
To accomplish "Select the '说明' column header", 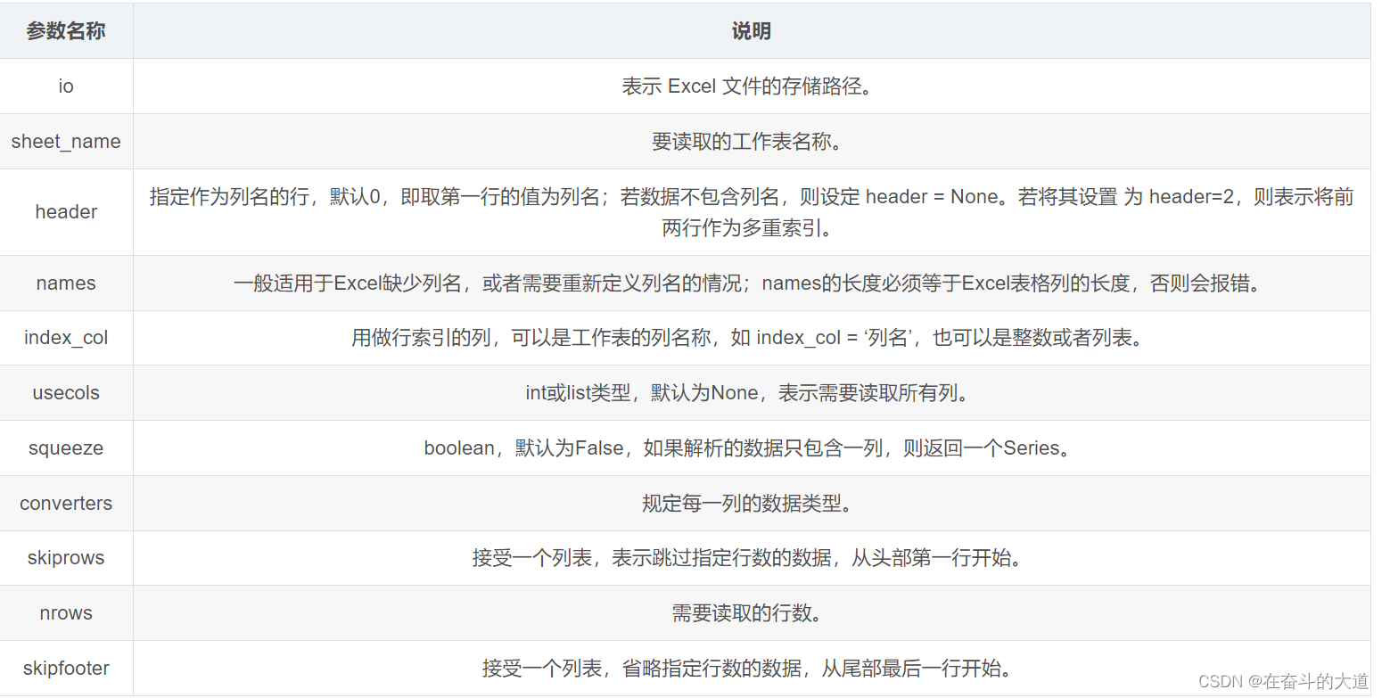I will tap(752, 31).
